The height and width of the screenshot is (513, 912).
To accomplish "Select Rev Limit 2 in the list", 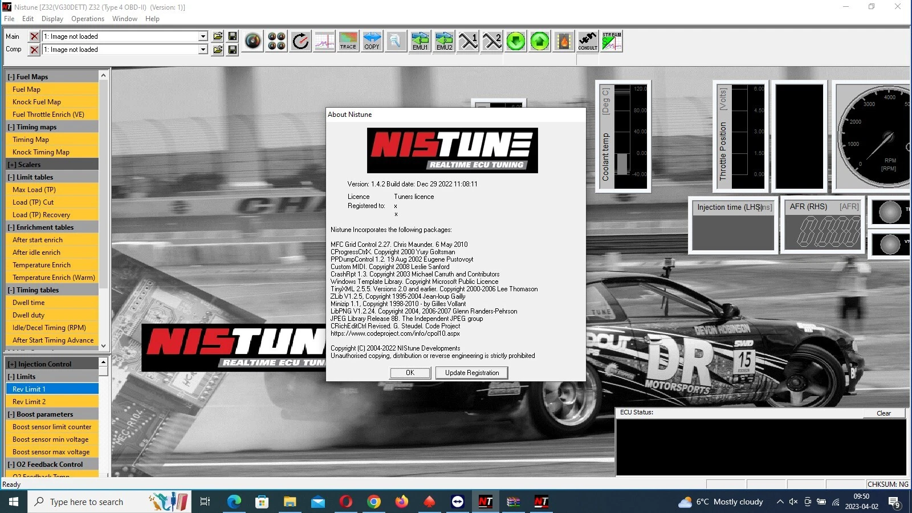I will click(x=29, y=402).
